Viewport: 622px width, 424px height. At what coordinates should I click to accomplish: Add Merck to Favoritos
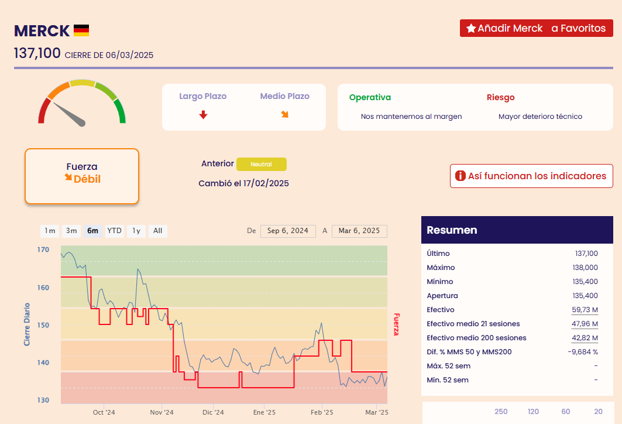tap(537, 28)
